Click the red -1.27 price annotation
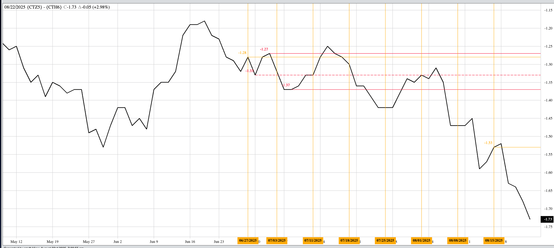Viewport: 554px width, 248px height. click(x=264, y=49)
